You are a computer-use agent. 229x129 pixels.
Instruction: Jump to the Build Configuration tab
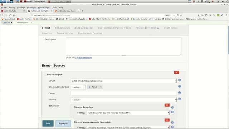(84, 28)
